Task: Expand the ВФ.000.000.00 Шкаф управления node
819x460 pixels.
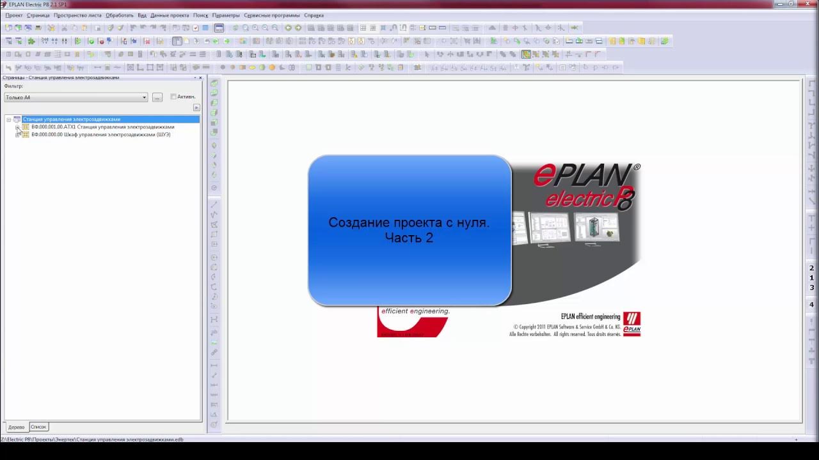Action: [18, 135]
